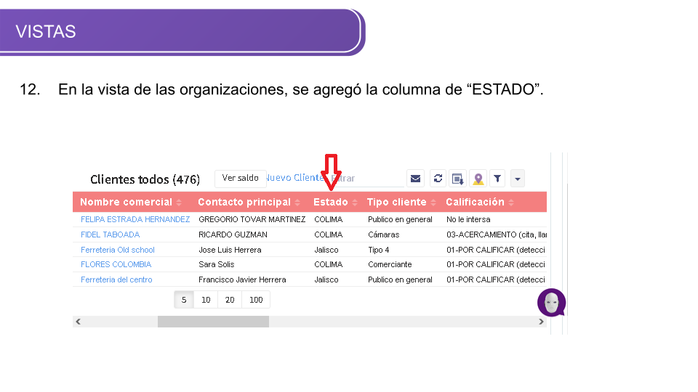The image size is (698, 392).
Task: Click Clientes todos (476) title
Action: click(x=145, y=179)
